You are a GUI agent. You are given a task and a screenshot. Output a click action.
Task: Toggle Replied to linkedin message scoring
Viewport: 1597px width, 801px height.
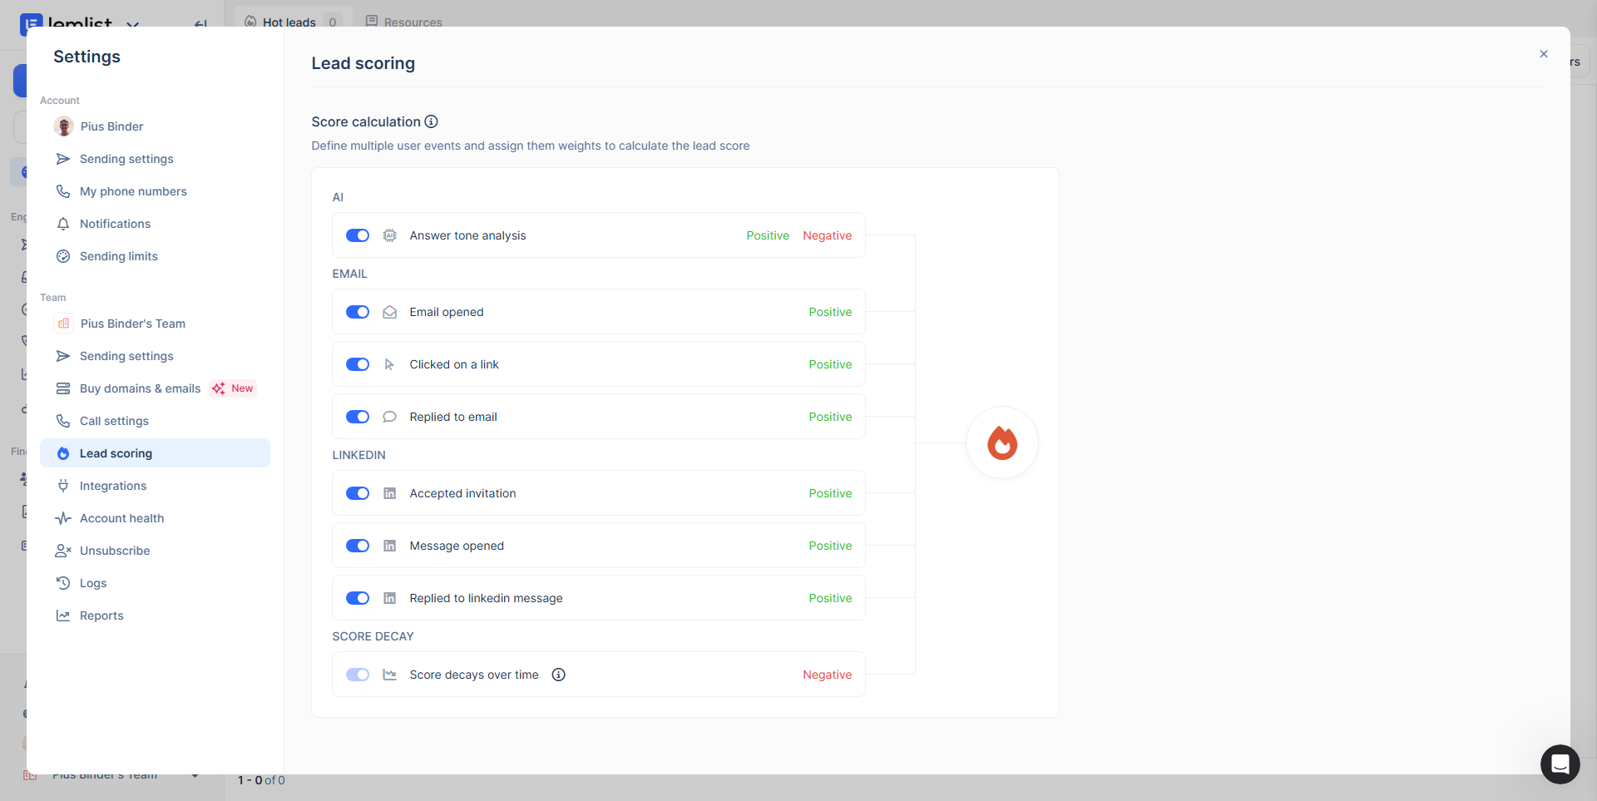pos(358,598)
